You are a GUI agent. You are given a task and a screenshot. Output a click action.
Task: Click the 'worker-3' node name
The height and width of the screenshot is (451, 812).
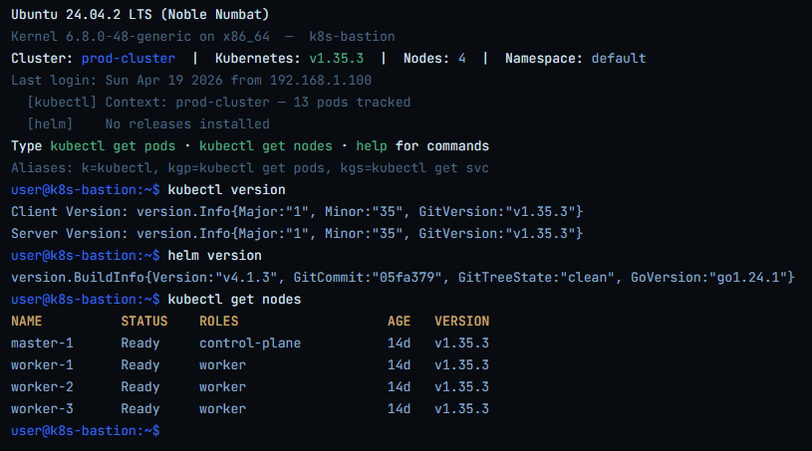point(42,409)
